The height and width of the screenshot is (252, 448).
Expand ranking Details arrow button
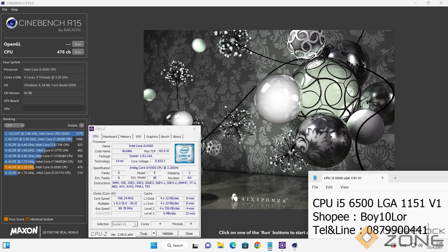point(81,125)
